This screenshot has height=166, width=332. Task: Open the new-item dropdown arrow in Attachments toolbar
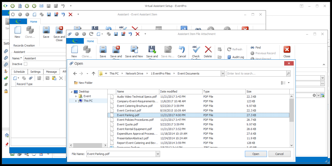(x=19, y=78)
